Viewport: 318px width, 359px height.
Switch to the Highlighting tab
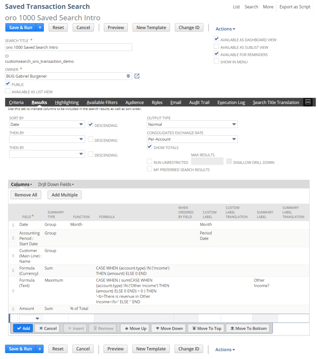point(67,102)
